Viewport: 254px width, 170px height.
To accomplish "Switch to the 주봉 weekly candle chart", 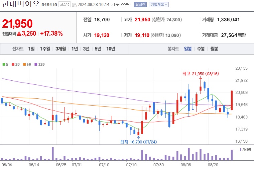I will pos(201,49).
